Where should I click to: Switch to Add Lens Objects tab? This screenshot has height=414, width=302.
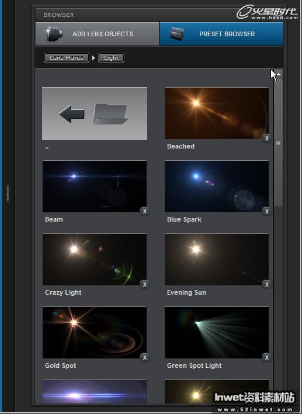tap(97, 34)
